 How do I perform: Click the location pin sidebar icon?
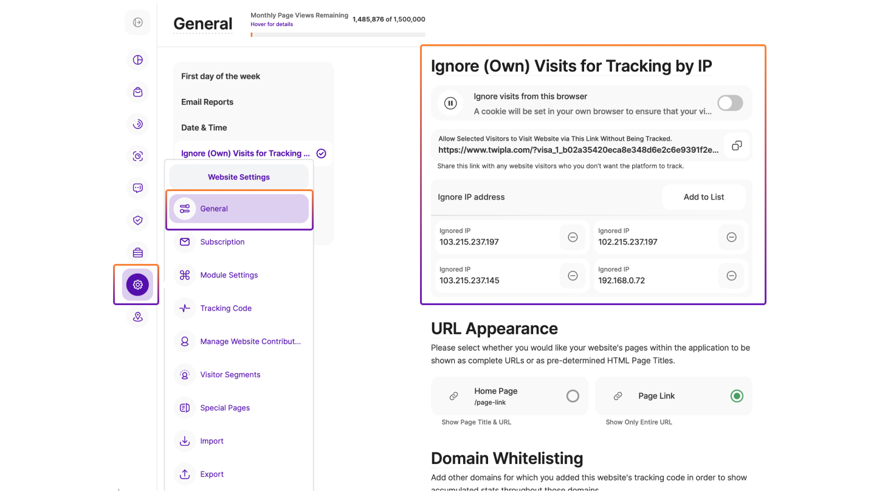[x=137, y=317]
